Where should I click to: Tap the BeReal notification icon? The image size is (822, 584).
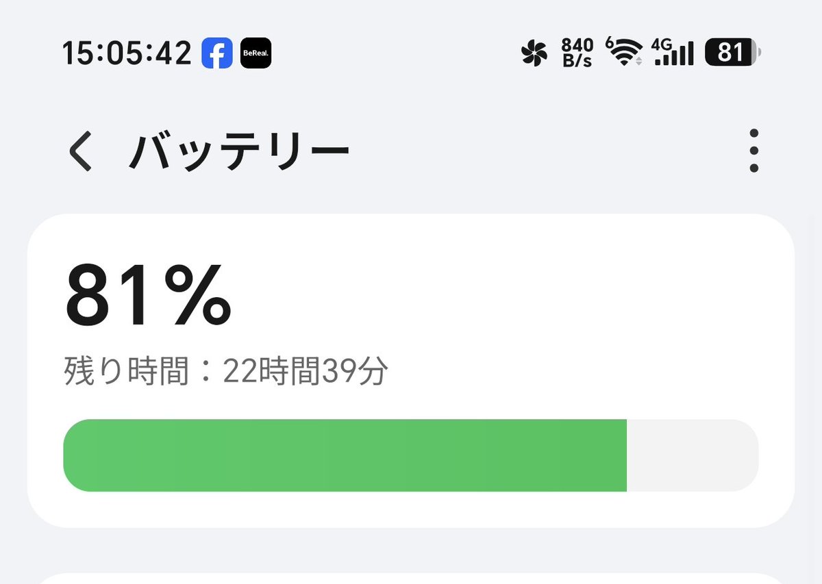(x=256, y=53)
